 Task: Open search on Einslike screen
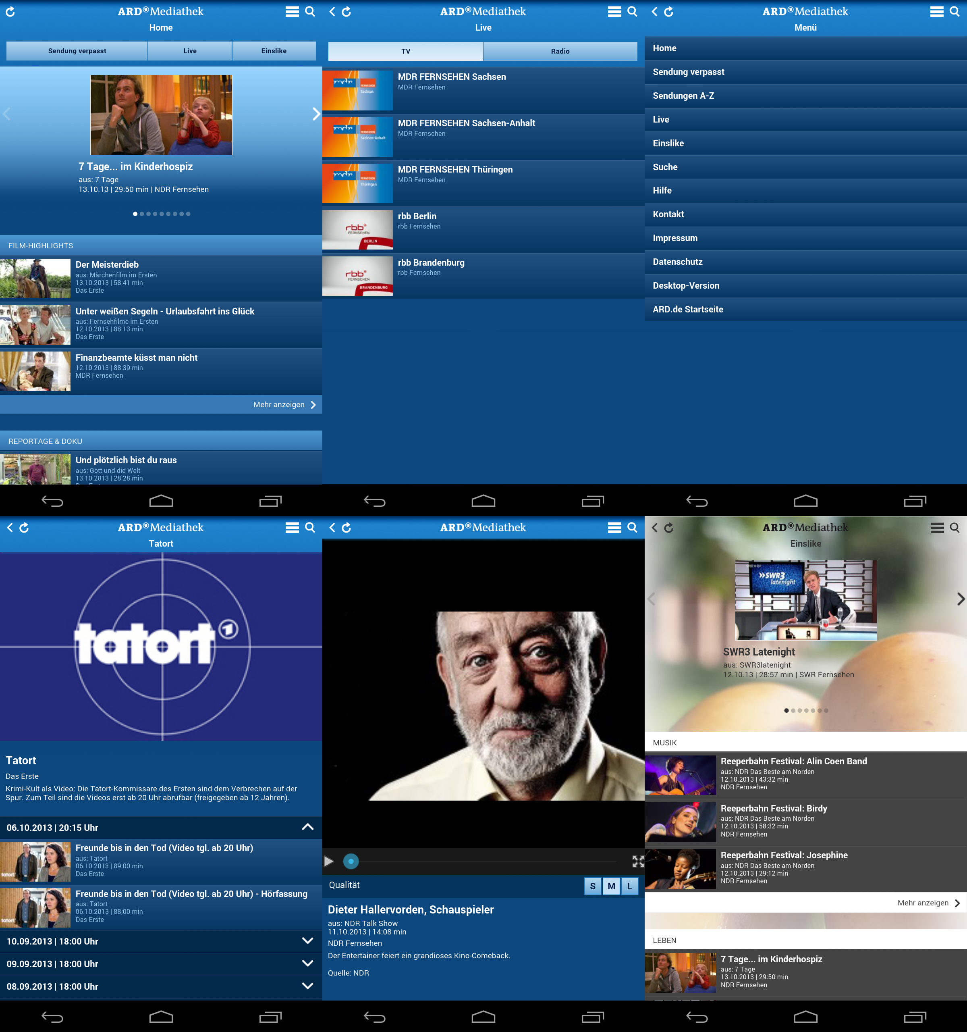coord(955,527)
